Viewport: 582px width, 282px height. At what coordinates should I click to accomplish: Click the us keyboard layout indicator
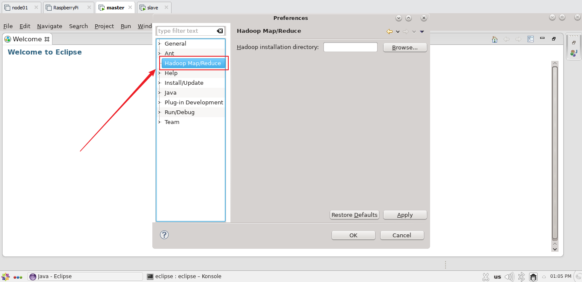[498, 277]
